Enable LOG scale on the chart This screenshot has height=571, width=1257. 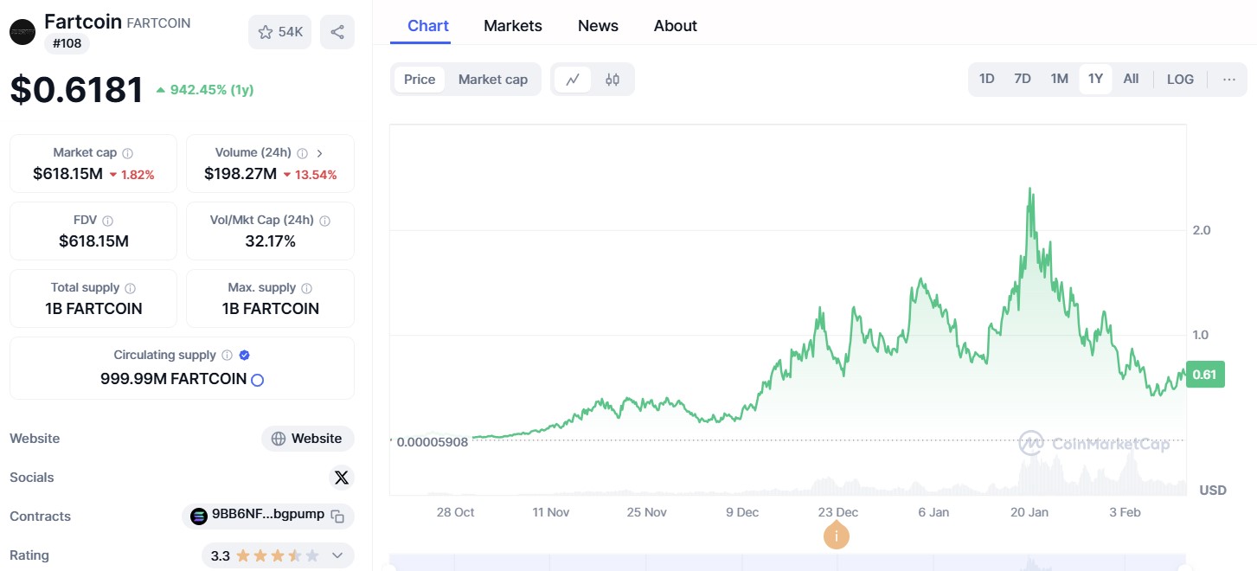point(1180,79)
